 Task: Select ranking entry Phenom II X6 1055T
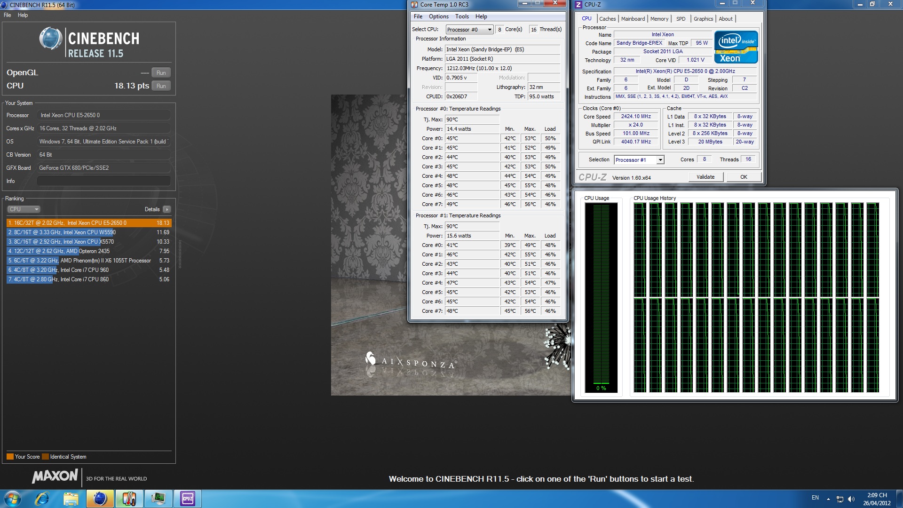point(89,261)
